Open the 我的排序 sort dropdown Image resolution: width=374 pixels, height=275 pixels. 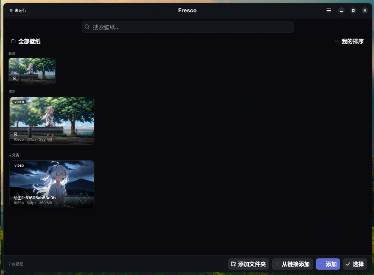click(350, 41)
